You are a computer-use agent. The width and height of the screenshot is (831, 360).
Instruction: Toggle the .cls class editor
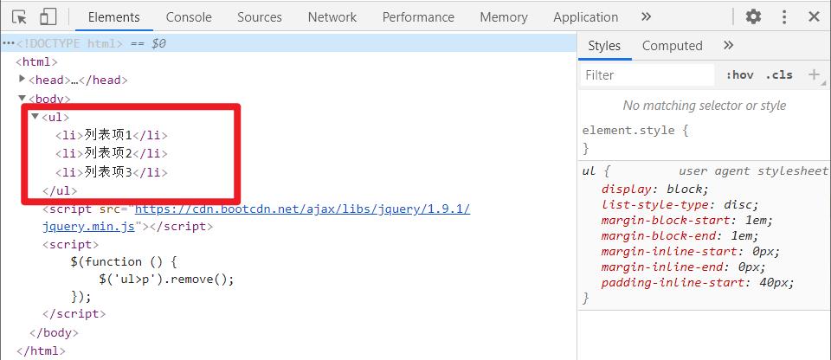779,75
